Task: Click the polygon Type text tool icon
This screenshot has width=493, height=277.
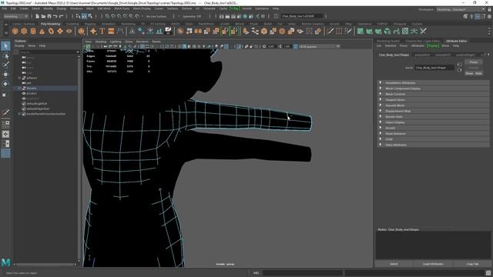Action: [x=102, y=31]
